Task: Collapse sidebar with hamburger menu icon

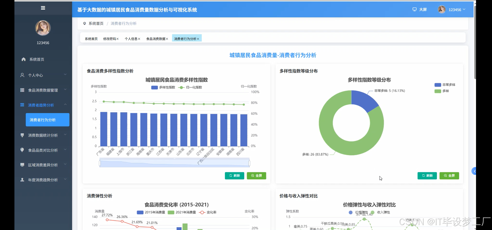Action: (43, 8)
